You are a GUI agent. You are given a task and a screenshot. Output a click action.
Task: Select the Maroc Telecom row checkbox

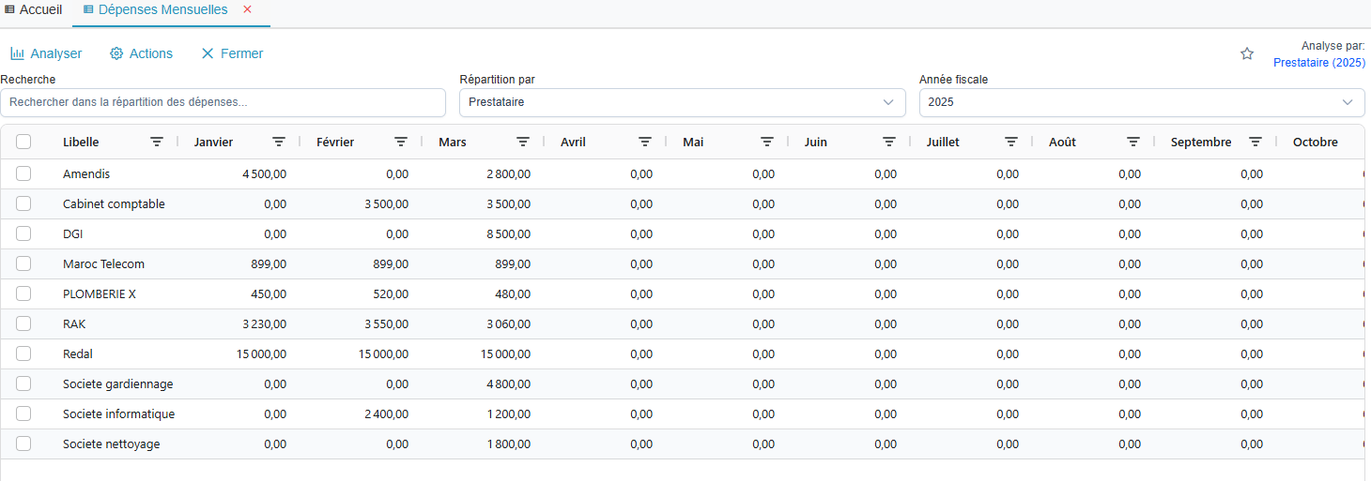[x=23, y=263]
